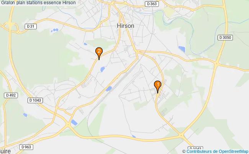Click the Hirson town label
This screenshot has width=249, height=154.
125,26
